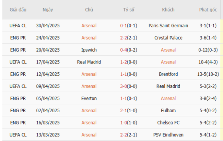This screenshot has height=141, width=223.
Task: Select the "Ngày" column header
Action: (48, 10)
